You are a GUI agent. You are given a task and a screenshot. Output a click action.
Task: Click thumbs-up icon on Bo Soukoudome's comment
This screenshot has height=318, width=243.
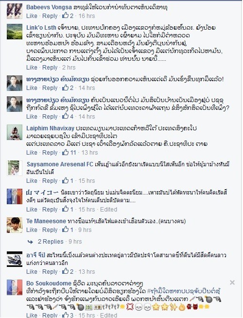(65, 315)
